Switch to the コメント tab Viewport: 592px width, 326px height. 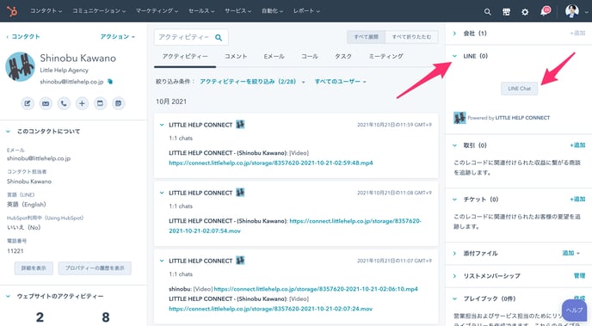tap(236, 56)
